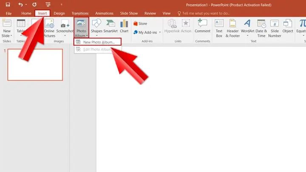Switch to the View tab

tap(167, 14)
